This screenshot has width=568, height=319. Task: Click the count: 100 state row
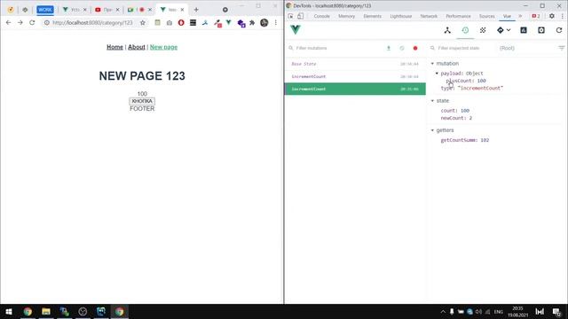click(455, 111)
